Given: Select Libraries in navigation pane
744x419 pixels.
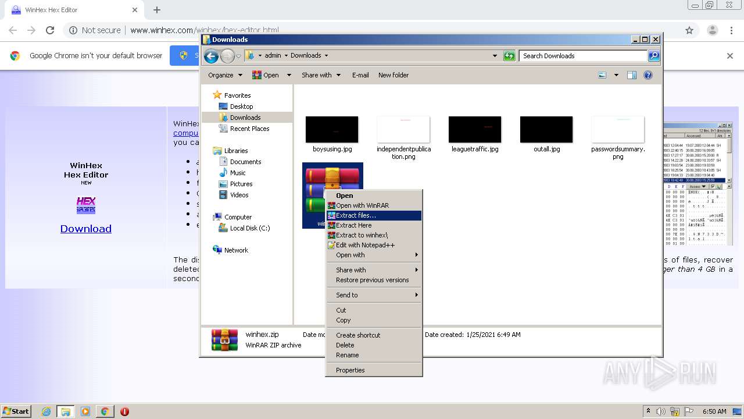Looking at the screenshot, I should (231, 150).
